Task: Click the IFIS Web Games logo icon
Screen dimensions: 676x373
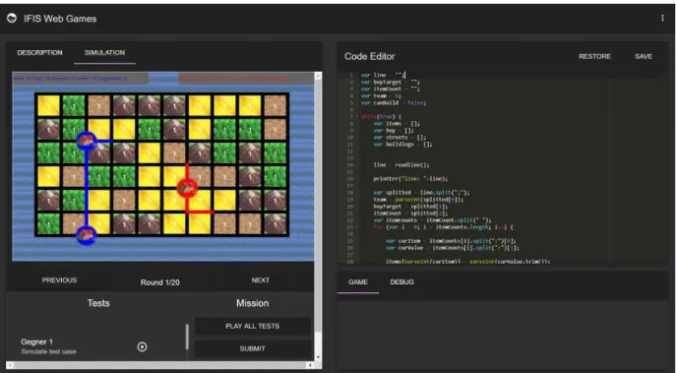Action: [x=12, y=18]
